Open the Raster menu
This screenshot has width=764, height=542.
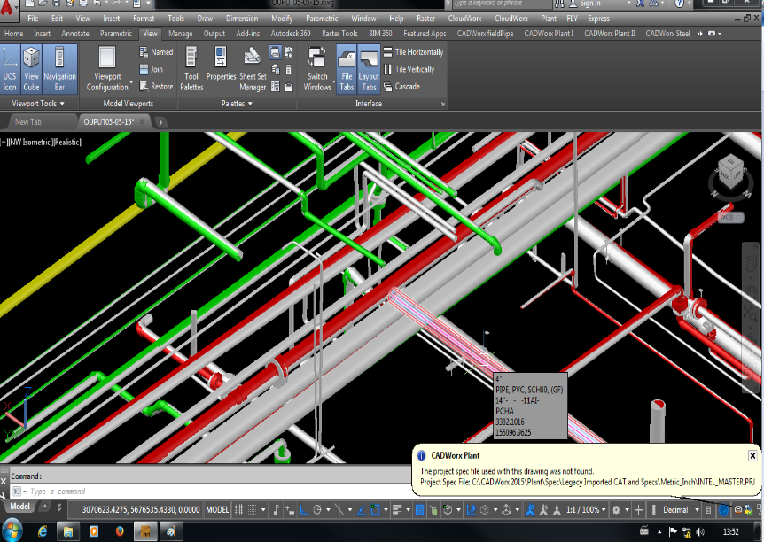(425, 19)
